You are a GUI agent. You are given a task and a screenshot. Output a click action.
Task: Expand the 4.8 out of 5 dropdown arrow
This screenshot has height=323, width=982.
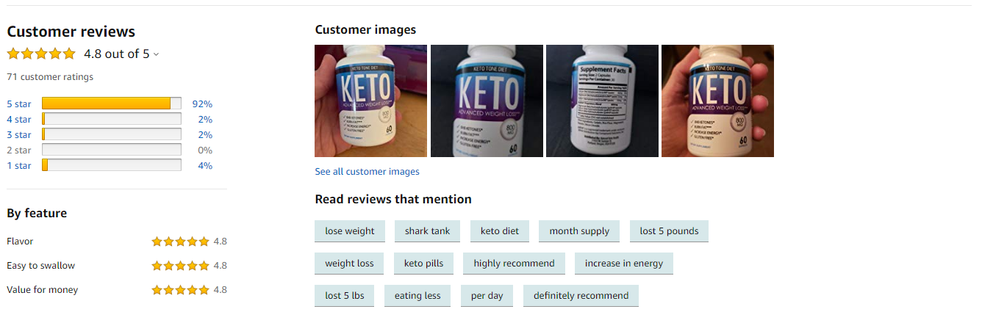(x=156, y=54)
